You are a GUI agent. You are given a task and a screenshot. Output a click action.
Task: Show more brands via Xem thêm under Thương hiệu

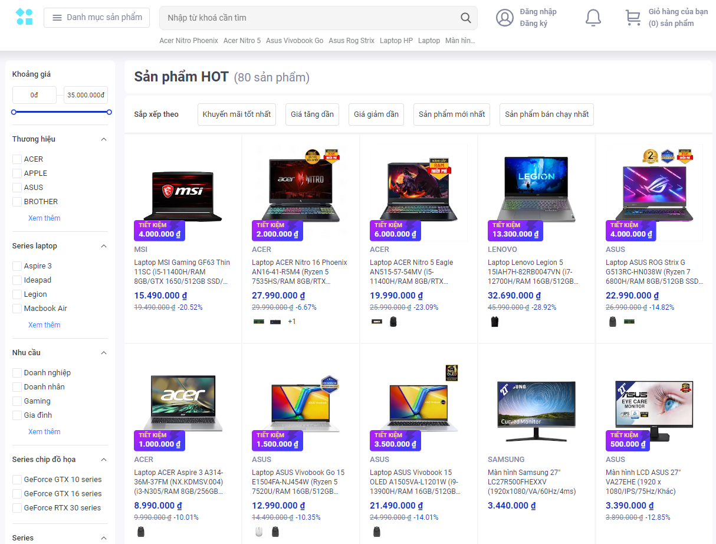click(x=44, y=218)
